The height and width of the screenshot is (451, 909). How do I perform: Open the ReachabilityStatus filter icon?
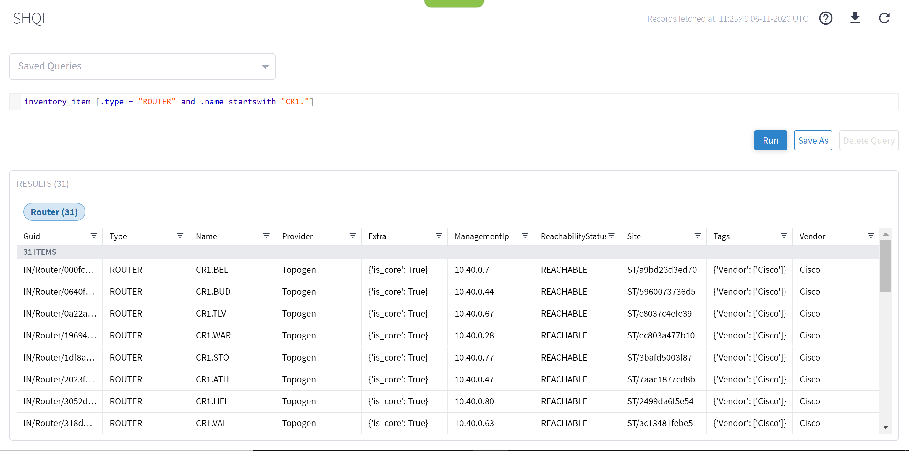click(x=612, y=235)
